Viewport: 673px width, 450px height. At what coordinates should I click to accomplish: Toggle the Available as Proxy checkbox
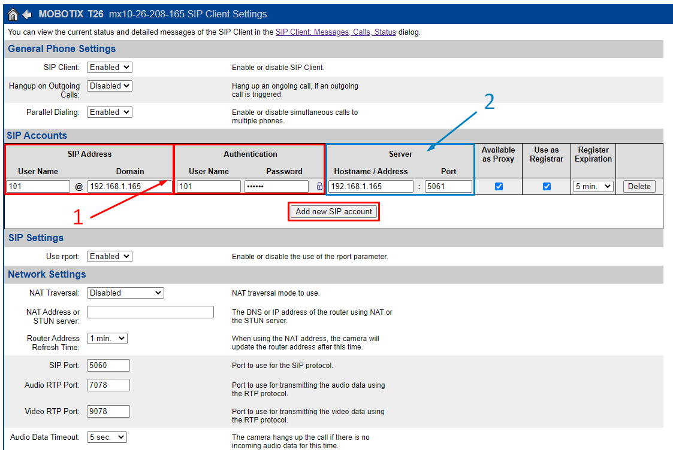pos(499,187)
